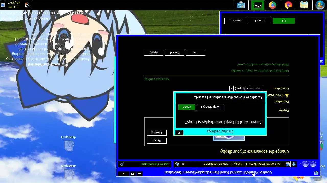The width and height of the screenshot is (327, 183).
Task: Click the Identify button
Action: [x=157, y=133]
